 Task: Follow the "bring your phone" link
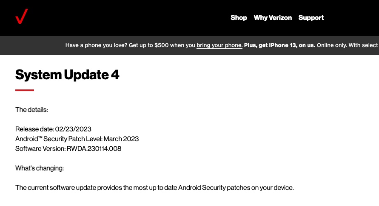pyautogui.click(x=219, y=45)
